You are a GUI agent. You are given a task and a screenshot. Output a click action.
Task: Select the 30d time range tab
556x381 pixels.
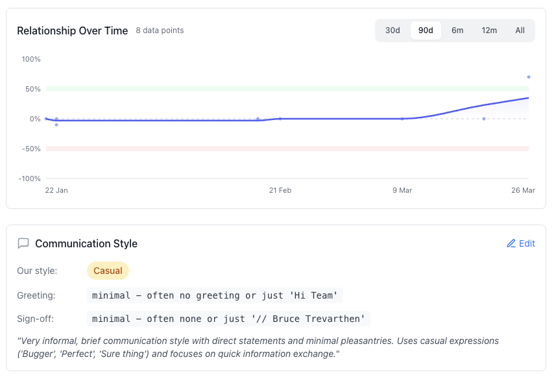click(x=393, y=31)
